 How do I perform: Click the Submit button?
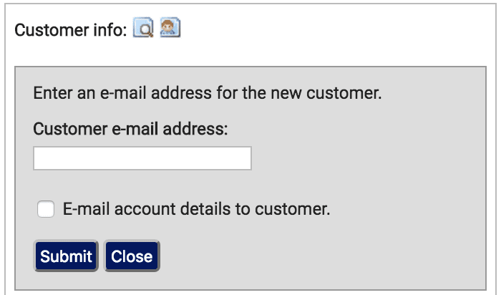[66, 256]
